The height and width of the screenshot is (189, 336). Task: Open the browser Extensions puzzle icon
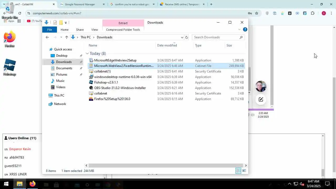pyautogui.click(x=312, y=13)
